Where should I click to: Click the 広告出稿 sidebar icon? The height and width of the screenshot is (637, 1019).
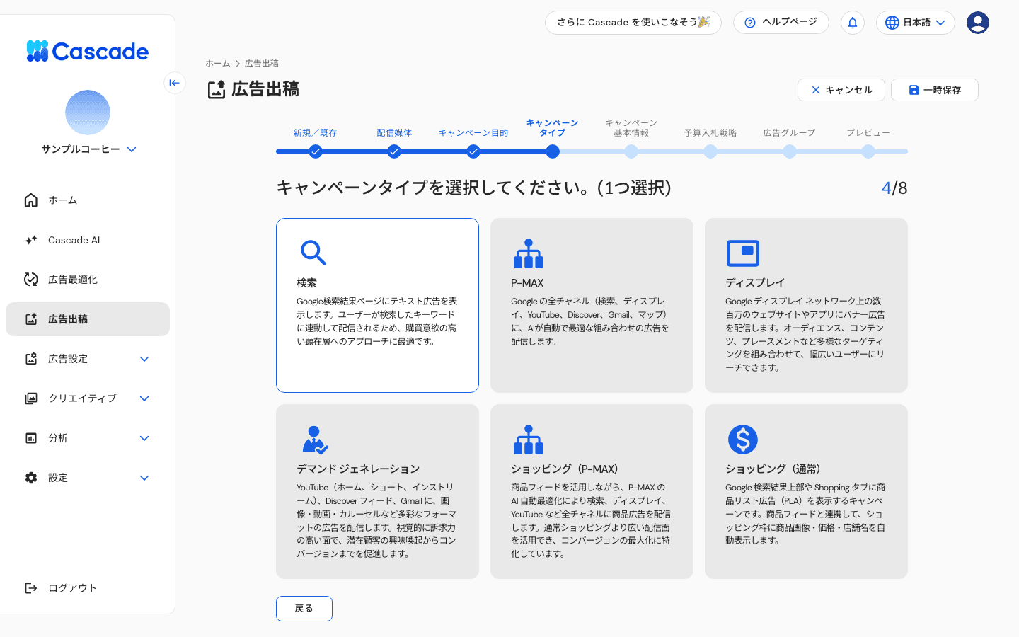[x=31, y=319]
